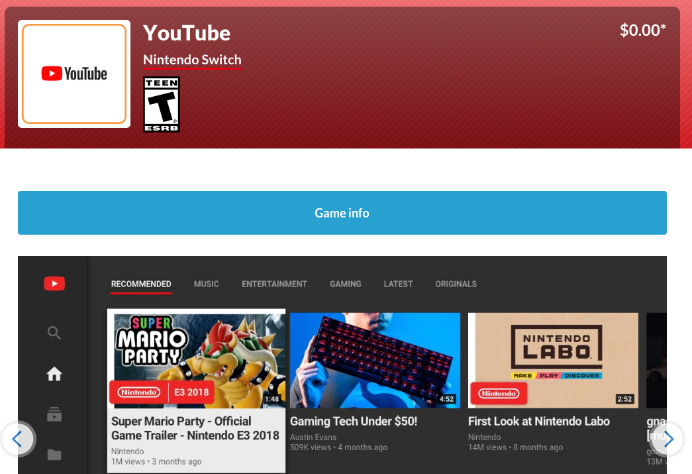Screen dimensions: 692x474
Task: Click the 2:52 duration badge
Action: pos(624,399)
